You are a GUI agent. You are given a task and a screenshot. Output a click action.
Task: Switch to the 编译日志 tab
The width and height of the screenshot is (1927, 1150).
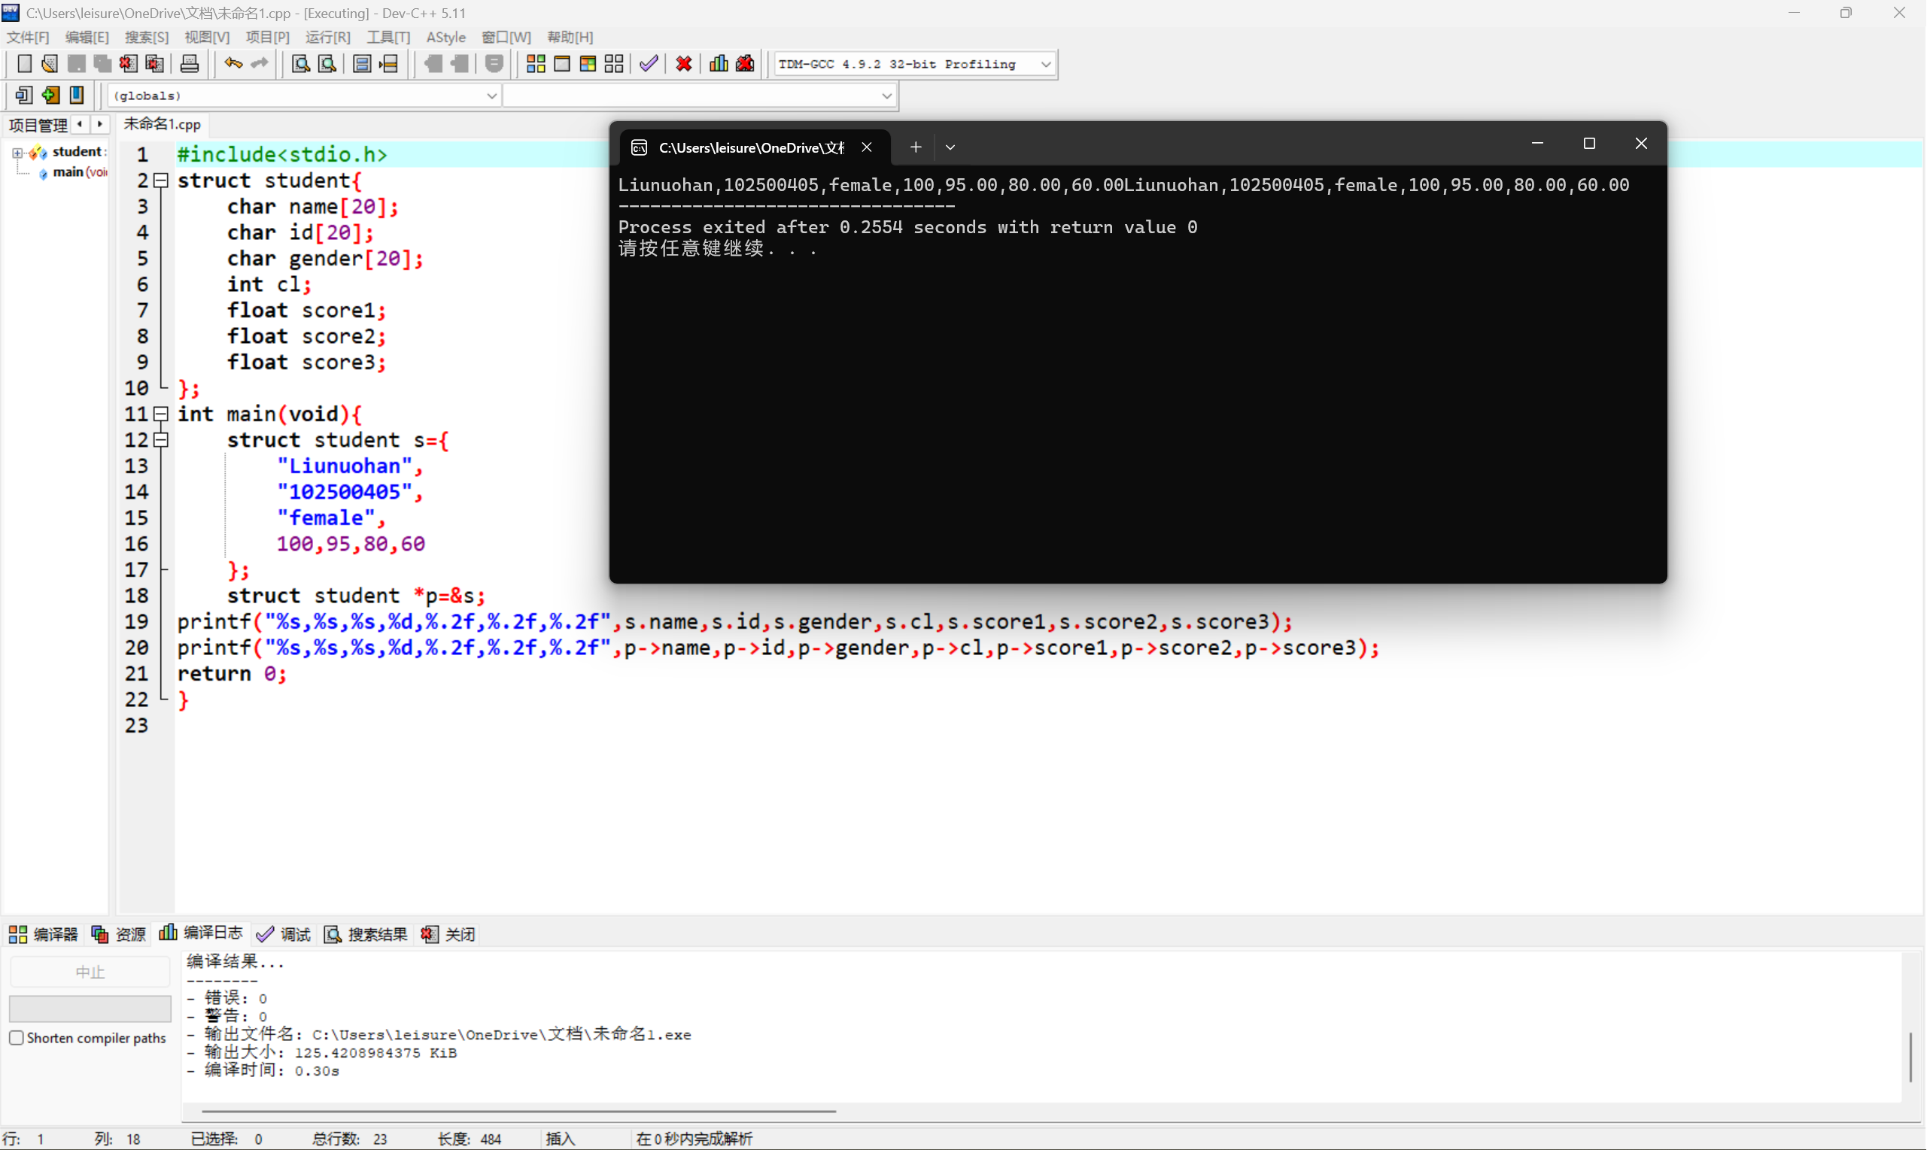(x=211, y=933)
